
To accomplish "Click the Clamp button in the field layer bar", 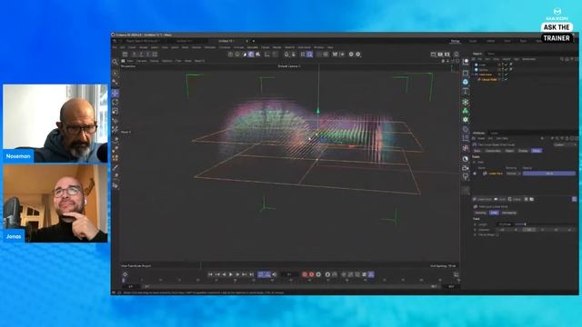I will [x=516, y=199].
